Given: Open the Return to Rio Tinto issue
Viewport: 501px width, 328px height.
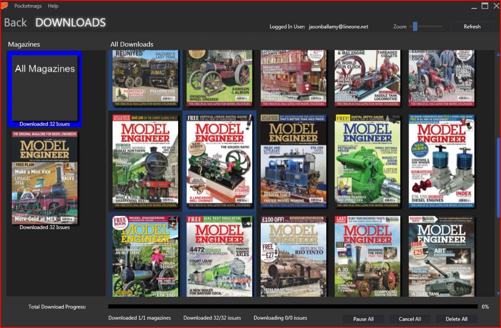Looking at the screenshot, I should click(x=294, y=256).
